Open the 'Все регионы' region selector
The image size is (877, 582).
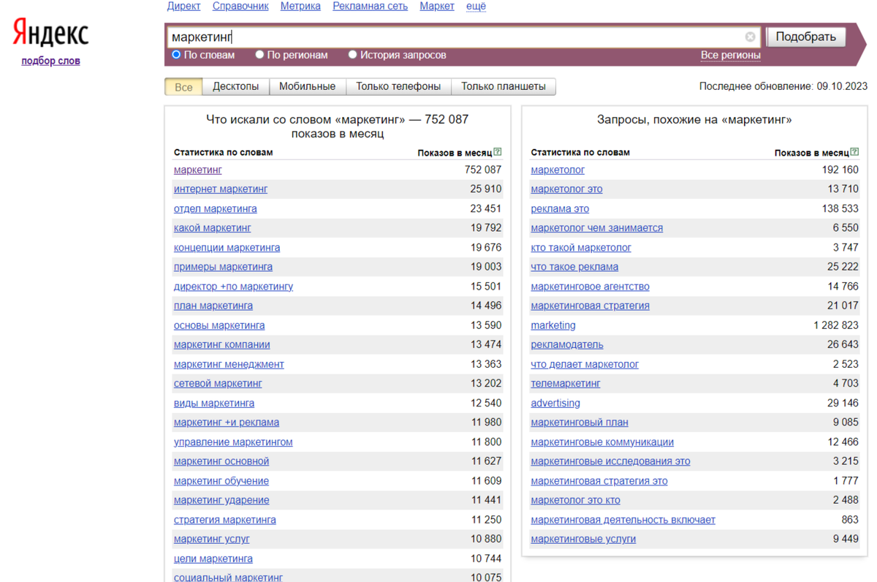(x=731, y=56)
